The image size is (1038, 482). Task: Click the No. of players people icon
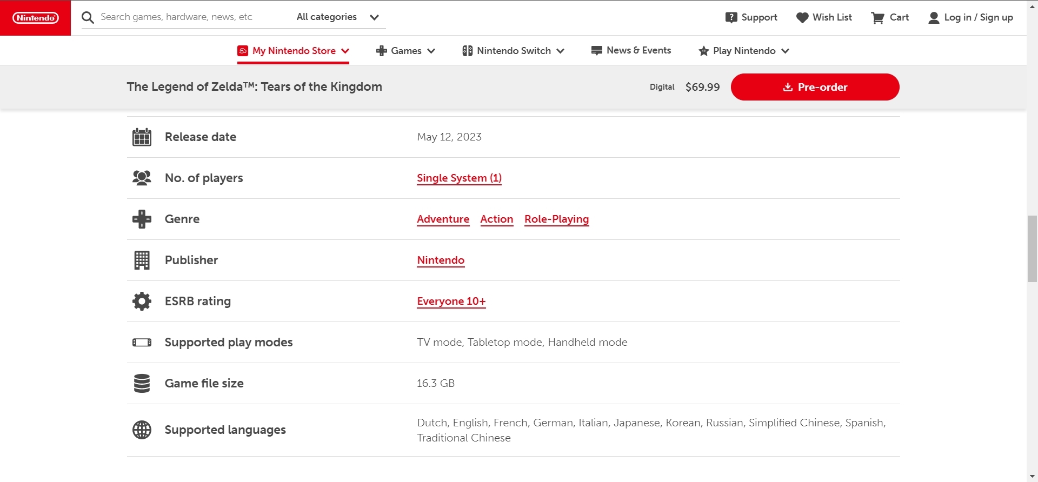(x=142, y=178)
